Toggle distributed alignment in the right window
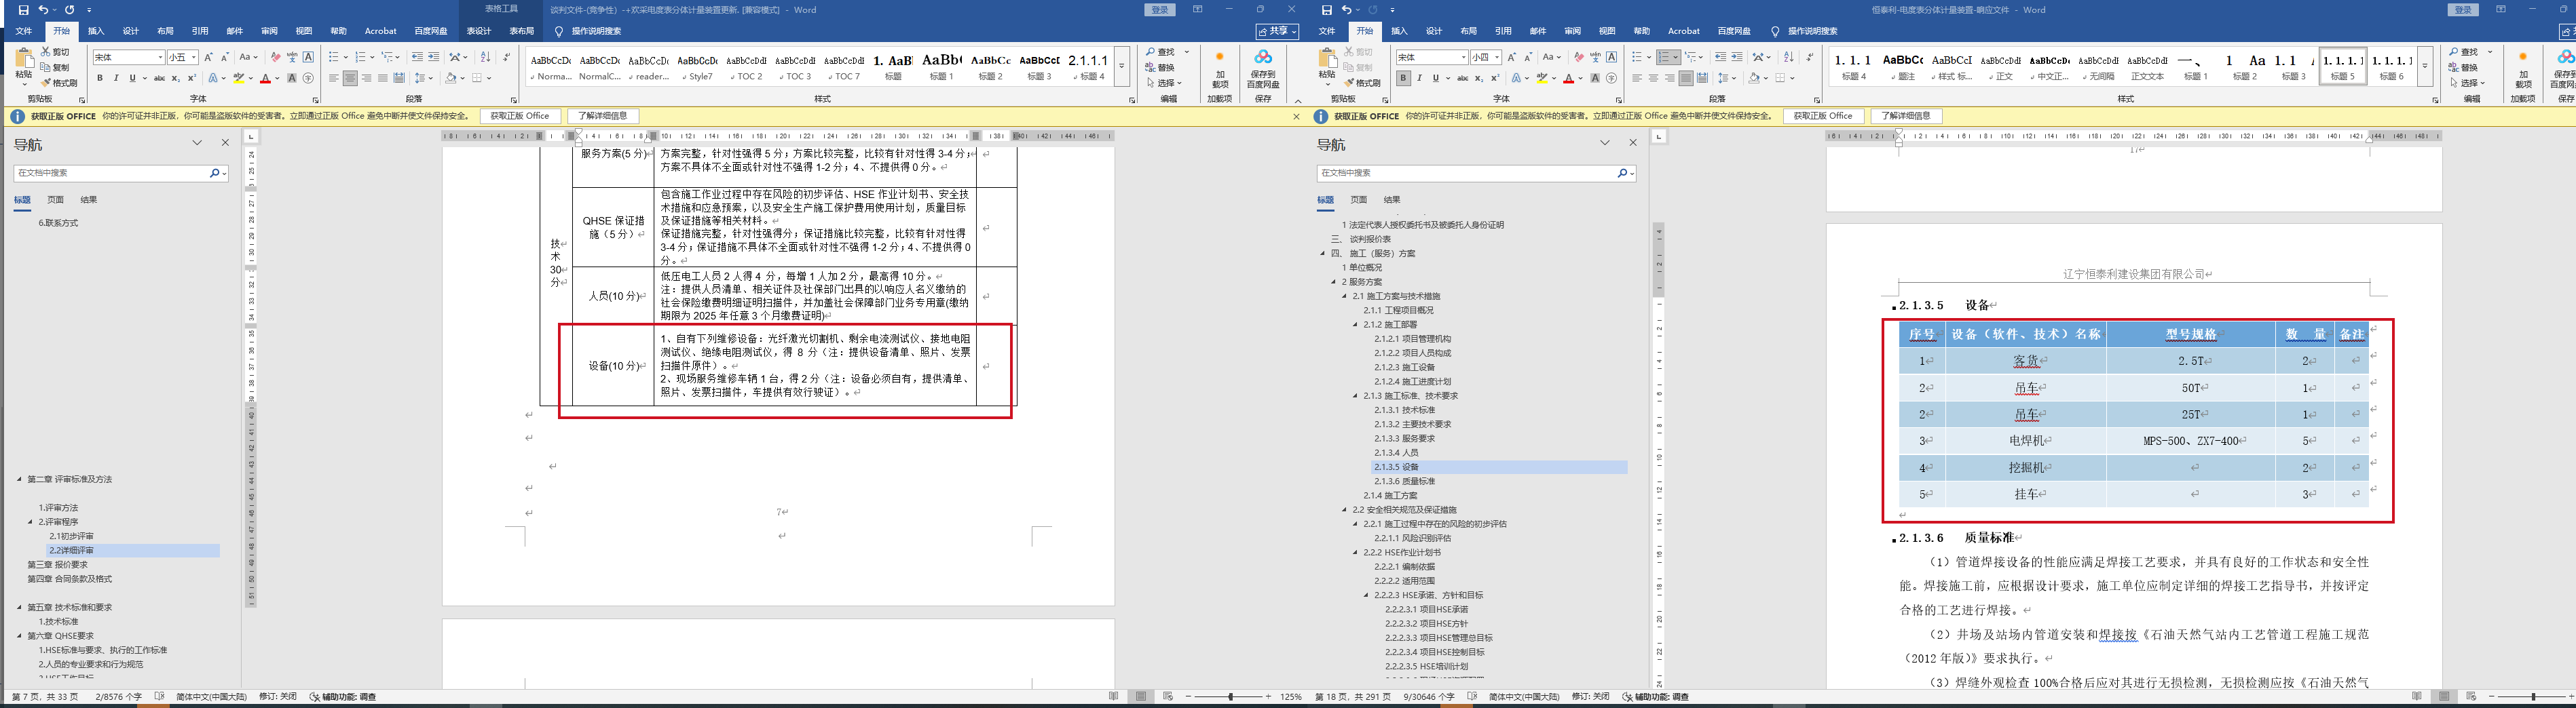This screenshot has width=2576, height=708. click(1702, 78)
